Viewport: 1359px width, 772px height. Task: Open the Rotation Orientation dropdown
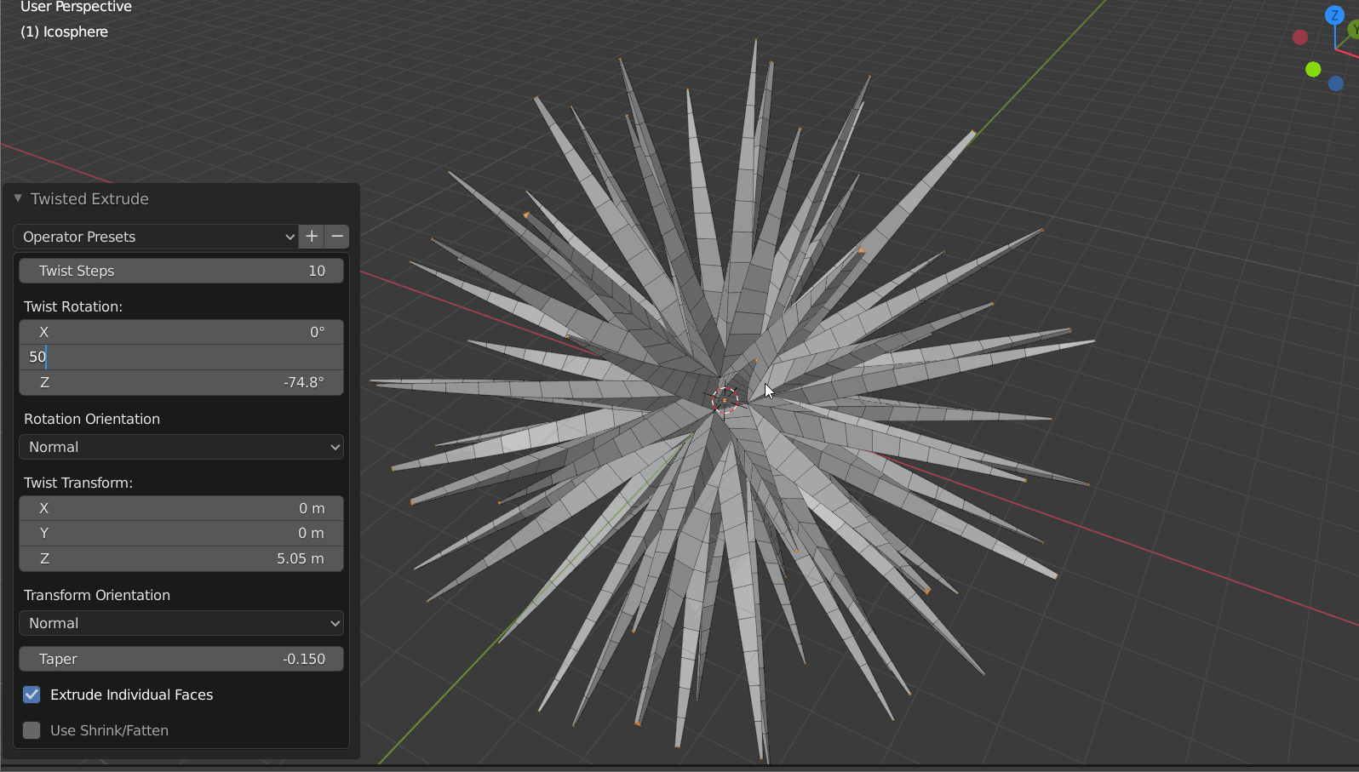181,447
